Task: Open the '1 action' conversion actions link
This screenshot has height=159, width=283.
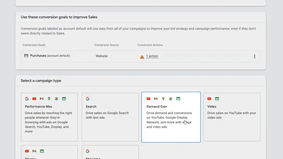Action: point(152,56)
